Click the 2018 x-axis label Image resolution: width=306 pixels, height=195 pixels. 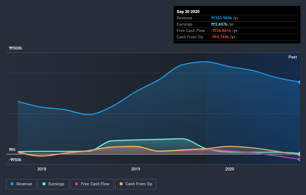point(42,169)
